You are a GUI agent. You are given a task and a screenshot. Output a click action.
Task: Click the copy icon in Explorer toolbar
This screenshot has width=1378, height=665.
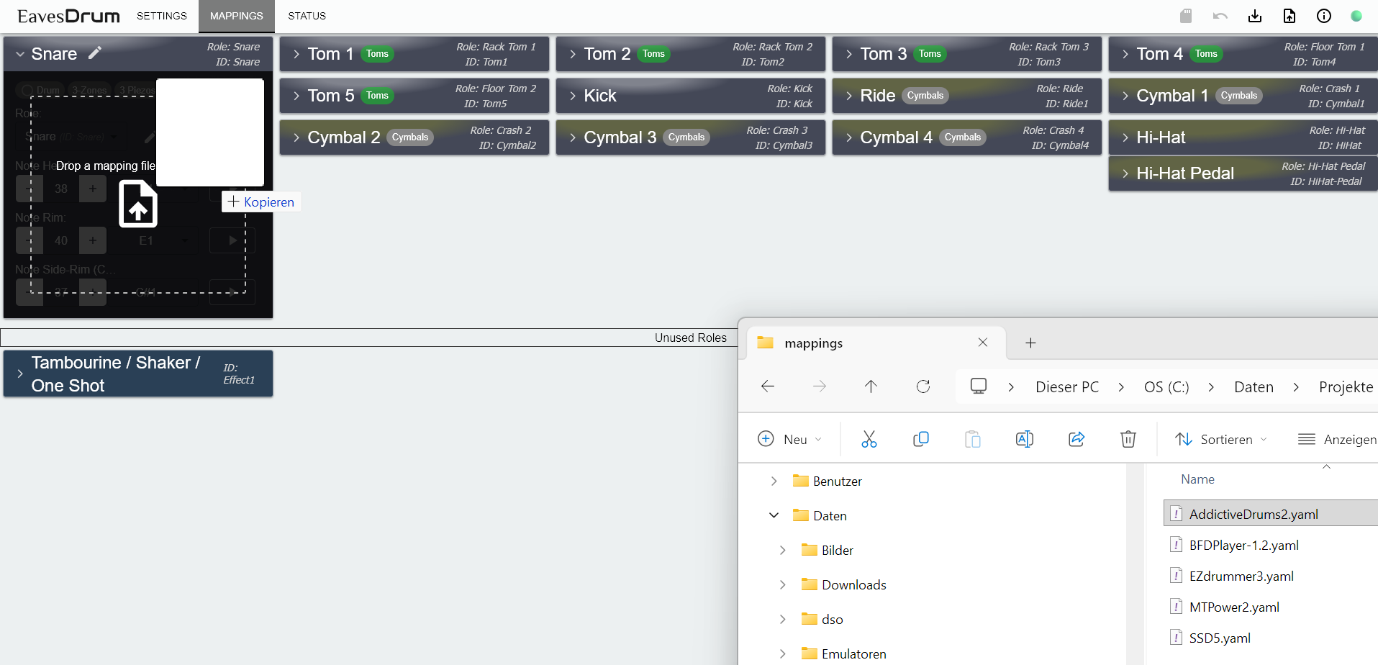[921, 439]
